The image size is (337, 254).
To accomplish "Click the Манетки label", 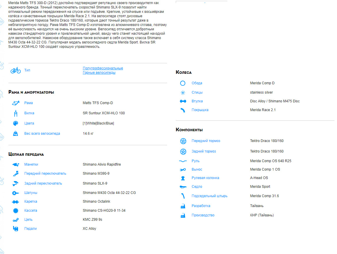I will [31, 164].
